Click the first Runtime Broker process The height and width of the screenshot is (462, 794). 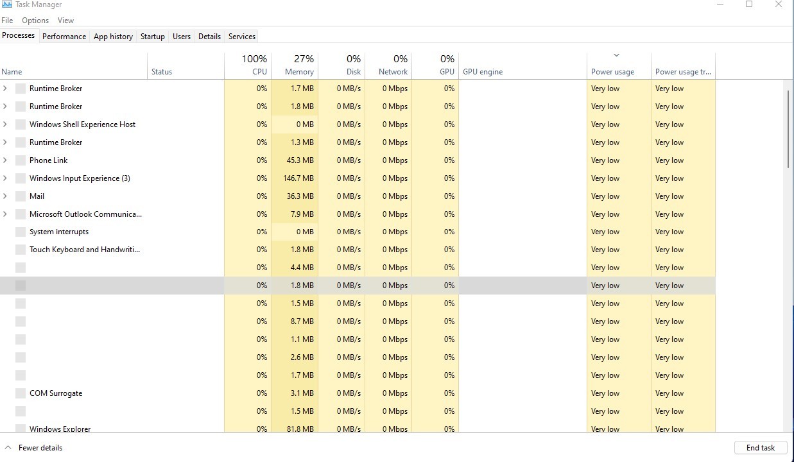56,88
